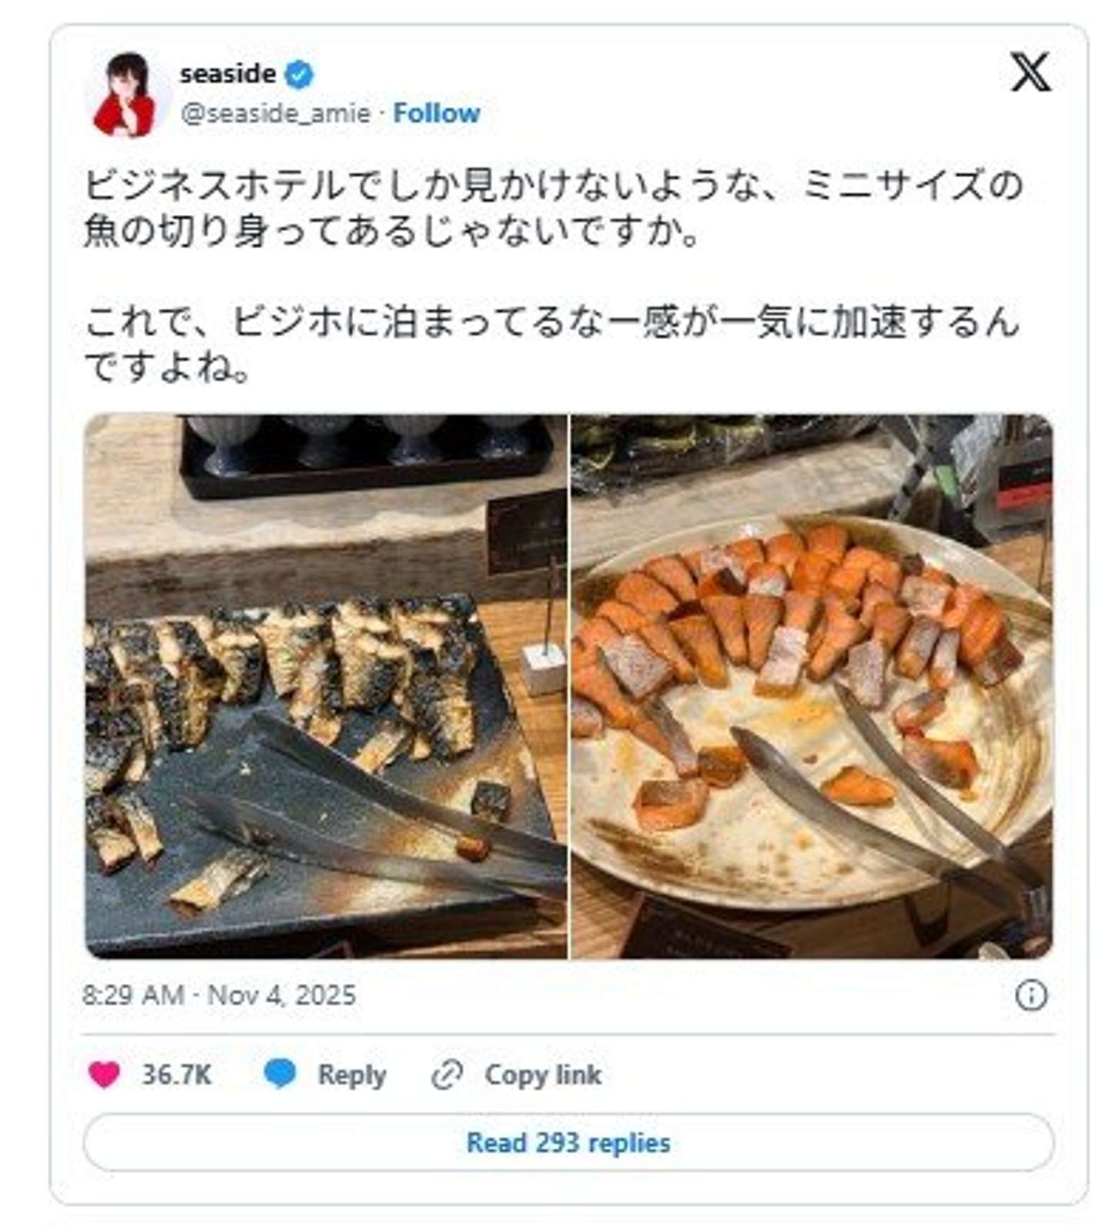Screen dimensions: 1109x1231
Task: Click the blue reply bubble icon
Action: 280,1073
